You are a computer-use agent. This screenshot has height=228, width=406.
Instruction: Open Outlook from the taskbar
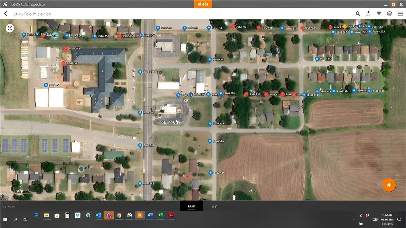pos(98,215)
